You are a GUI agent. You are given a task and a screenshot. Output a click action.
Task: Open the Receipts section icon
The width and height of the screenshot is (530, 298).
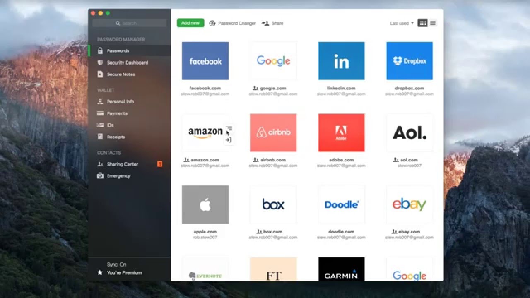pyautogui.click(x=100, y=137)
